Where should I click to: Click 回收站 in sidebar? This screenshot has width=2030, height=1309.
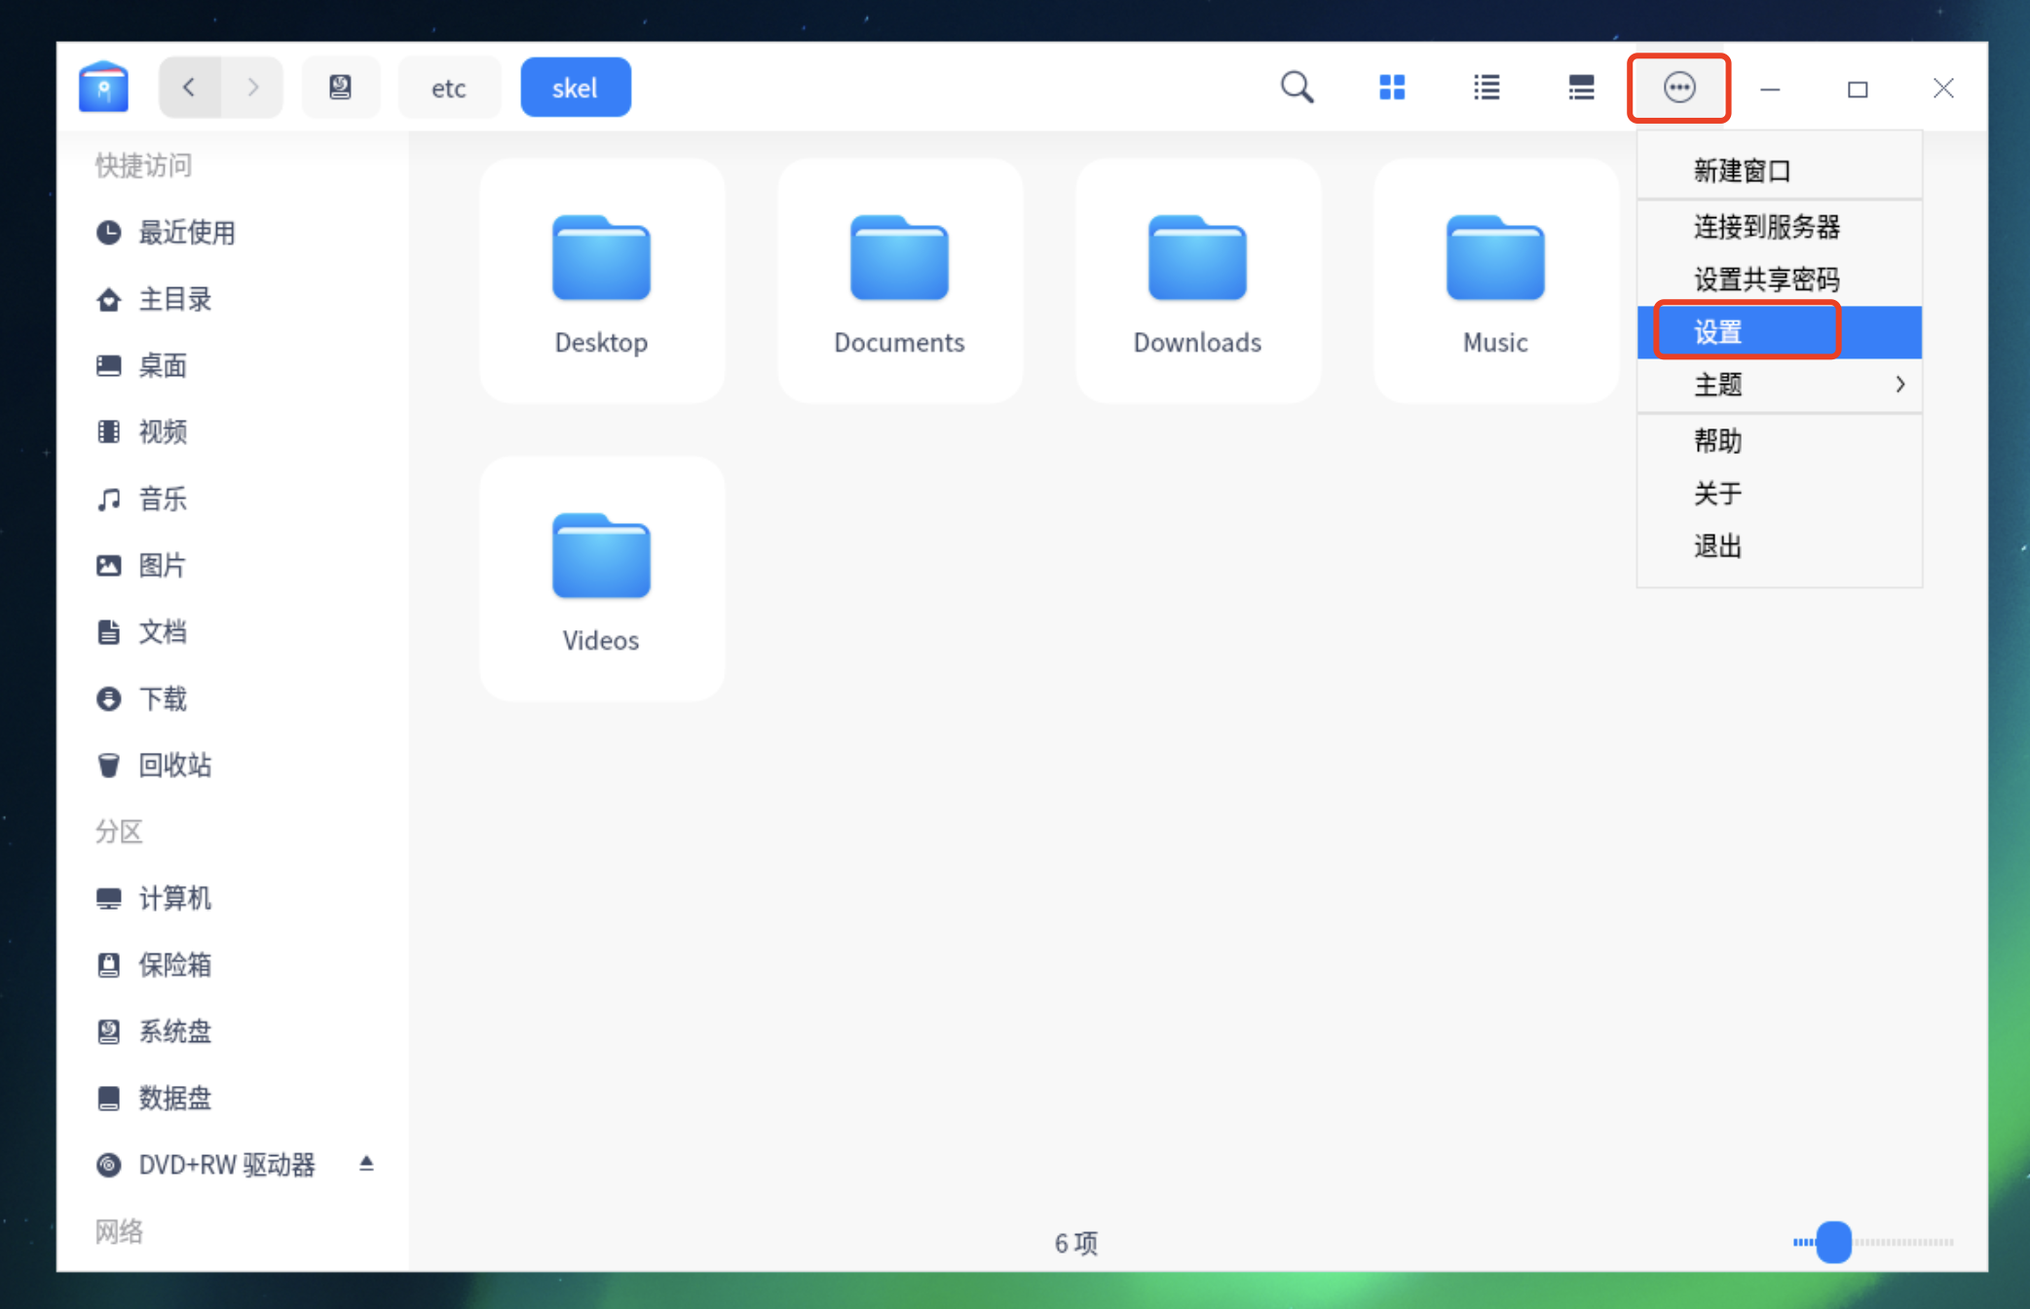[177, 765]
